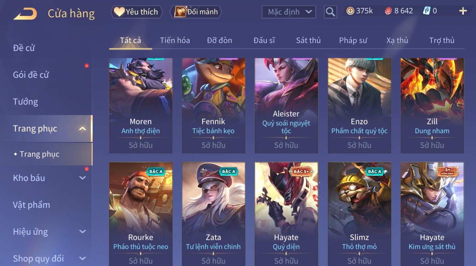Image resolution: width=476 pixels, height=266 pixels.
Task: Expand the Hiệu ứng sidebar section
Action: 82,232
